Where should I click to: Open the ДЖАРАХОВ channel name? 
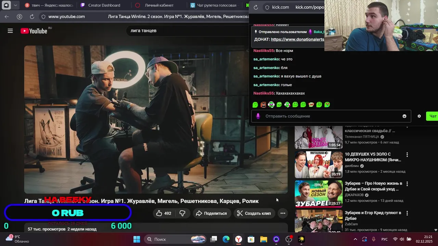pyautogui.click(x=354, y=195)
